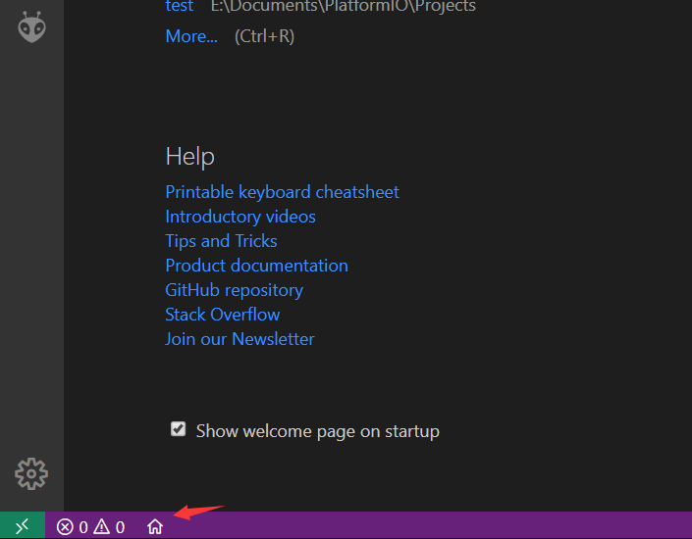
Task: Open the Stack Overflow help link
Action: [222, 315]
